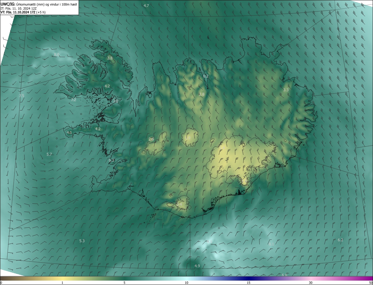Screen dimensions: 373x285
Task: Click the 6.2 value on Iceland's north coast
Action: 206,76
